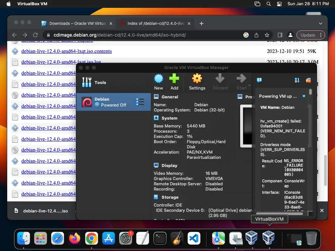Open the VirtualBox Settings gear icon
Image resolution: width=335 pixels, height=251 pixels.
[197, 78]
